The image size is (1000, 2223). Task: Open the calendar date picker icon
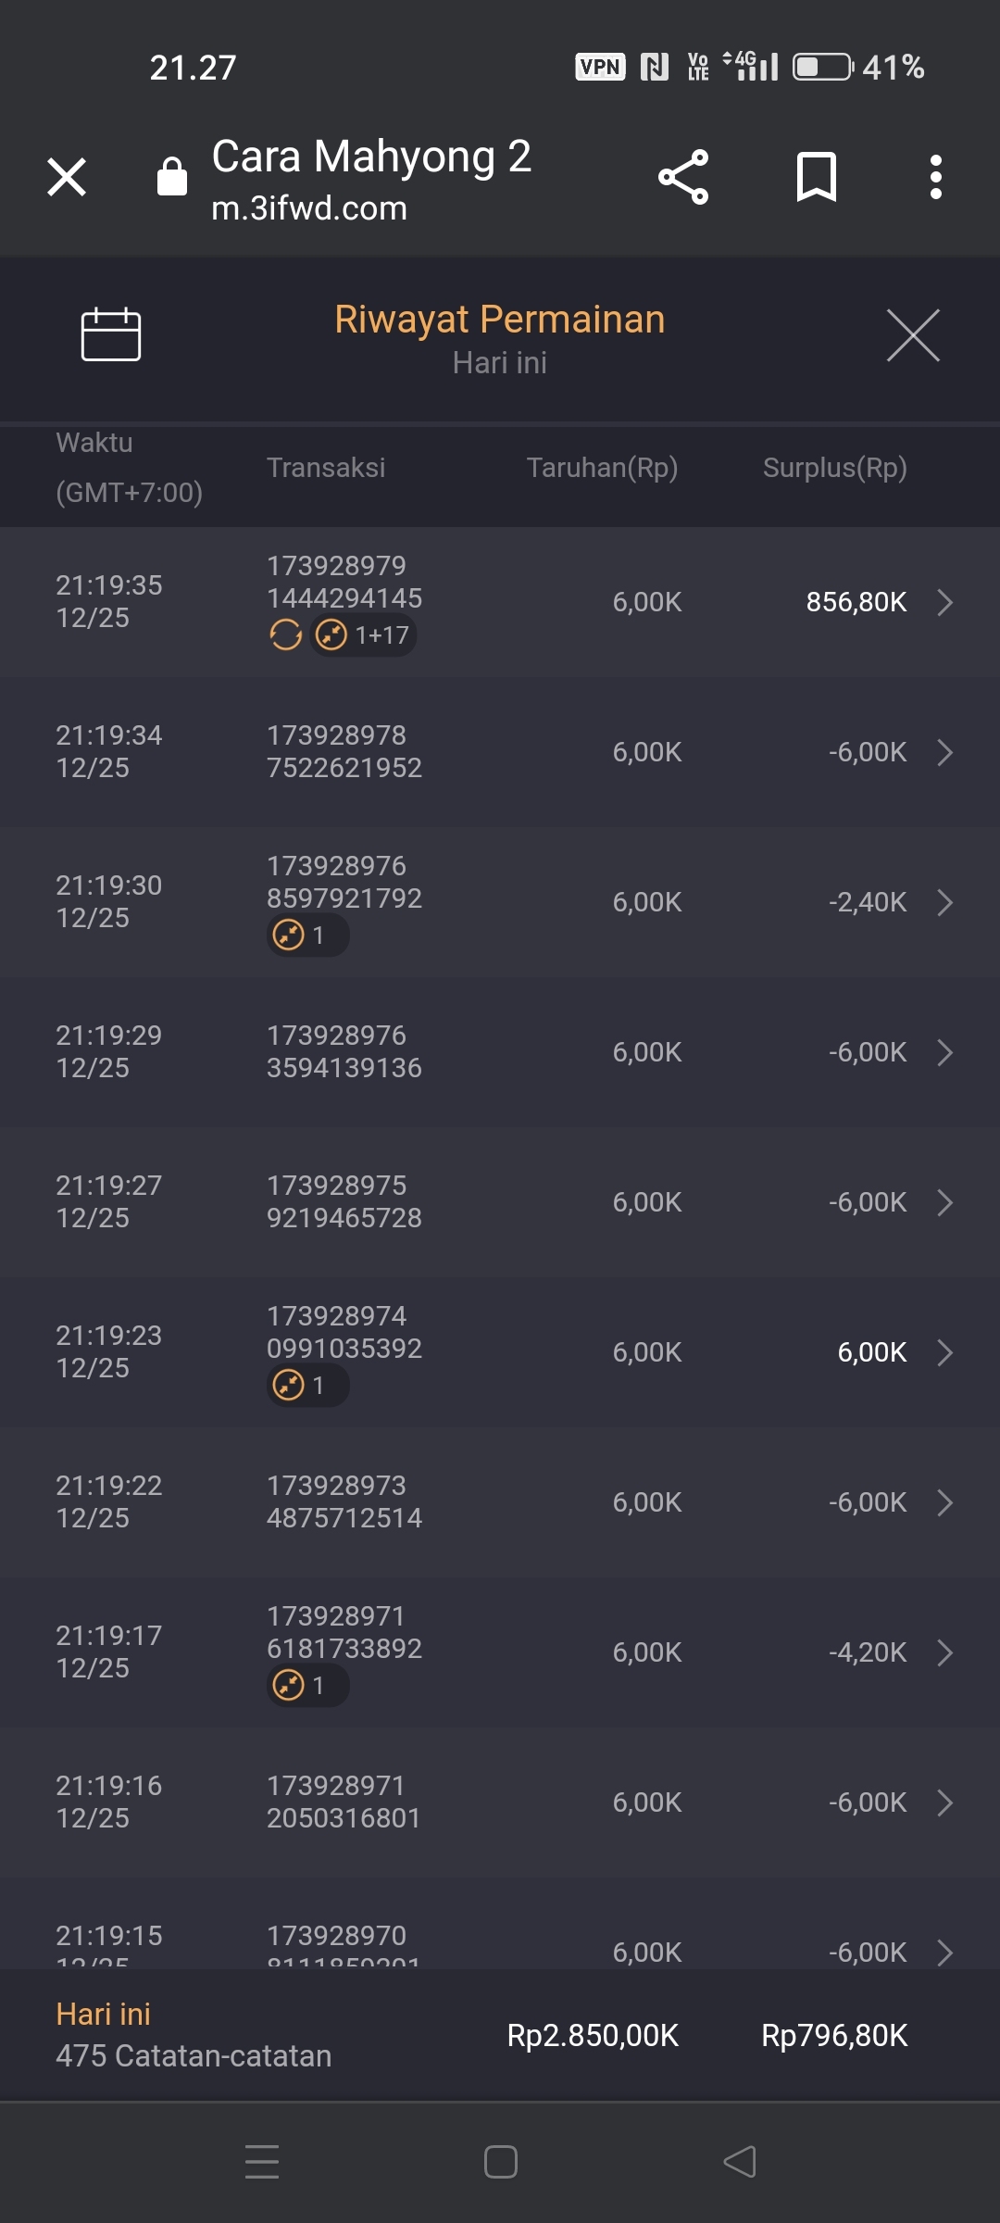[x=111, y=333]
